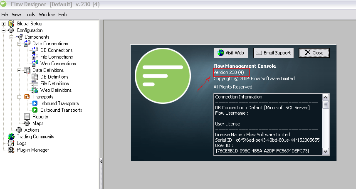
Task: Select the Trading Community tree label
Action: point(35,137)
